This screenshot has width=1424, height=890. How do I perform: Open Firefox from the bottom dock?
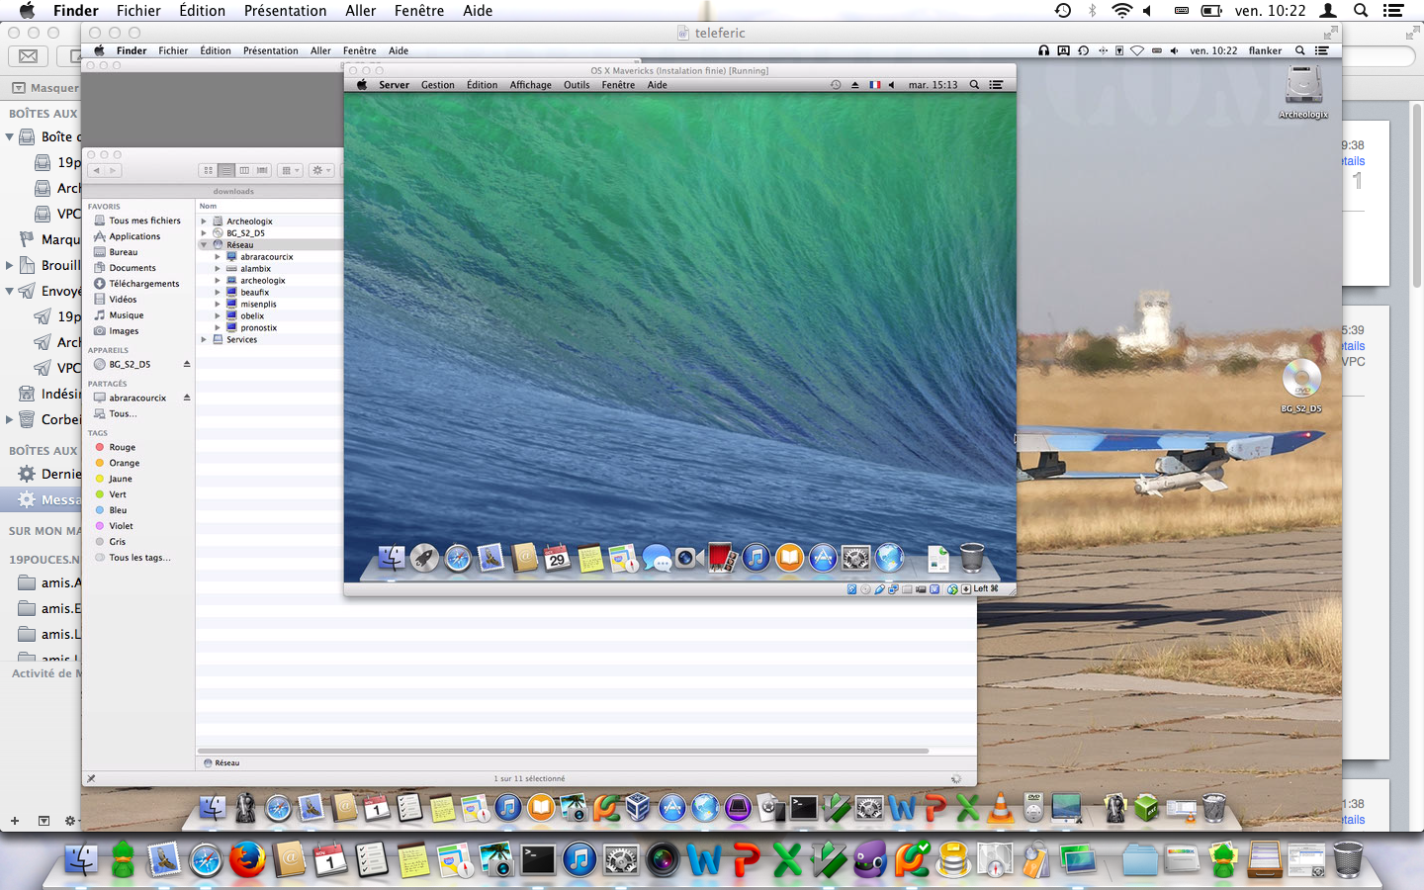point(247,859)
